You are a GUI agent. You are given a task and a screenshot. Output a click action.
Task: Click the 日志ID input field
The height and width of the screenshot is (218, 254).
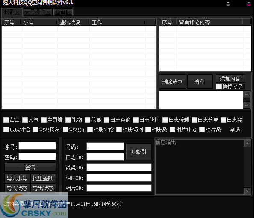(105, 157)
